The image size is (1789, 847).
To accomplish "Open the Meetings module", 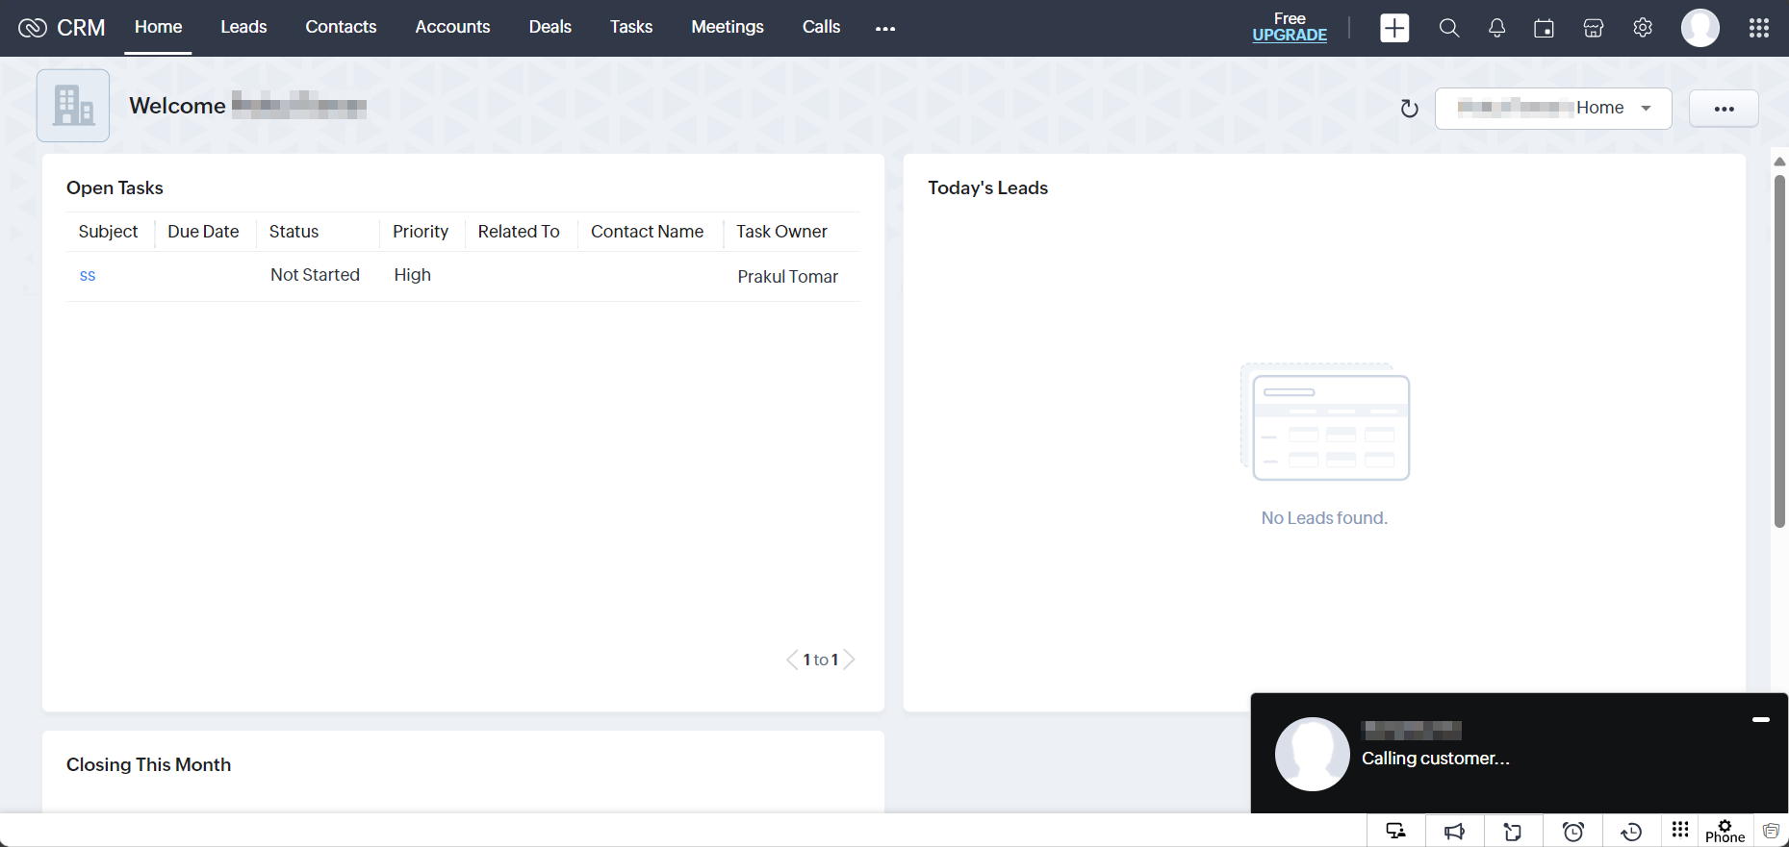I will coord(728,27).
